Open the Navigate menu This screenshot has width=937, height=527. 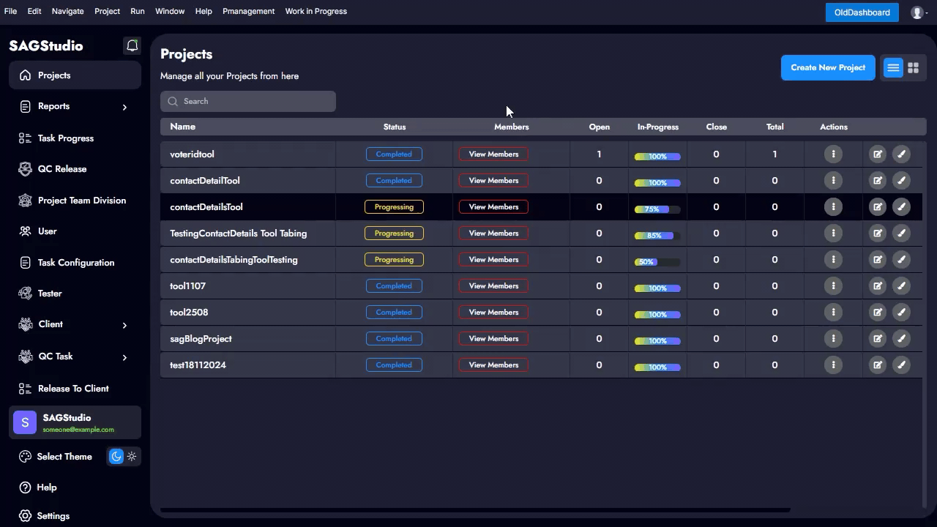(67, 12)
